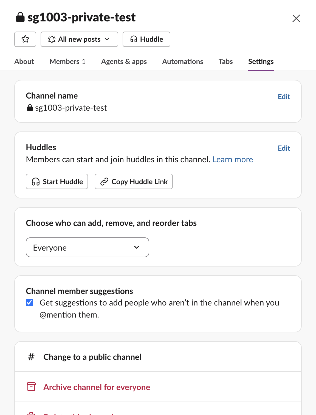The width and height of the screenshot is (316, 415).
Task: Switch to the About tab
Action: (x=24, y=61)
